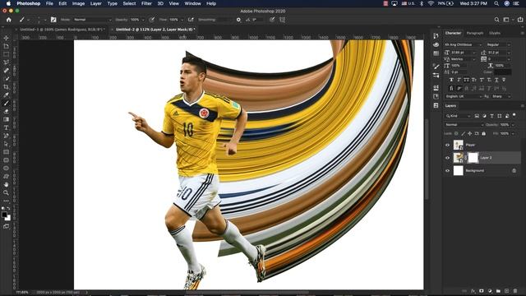Click the fx layer style icon
The image size is (526, 296).
(x=473, y=291)
